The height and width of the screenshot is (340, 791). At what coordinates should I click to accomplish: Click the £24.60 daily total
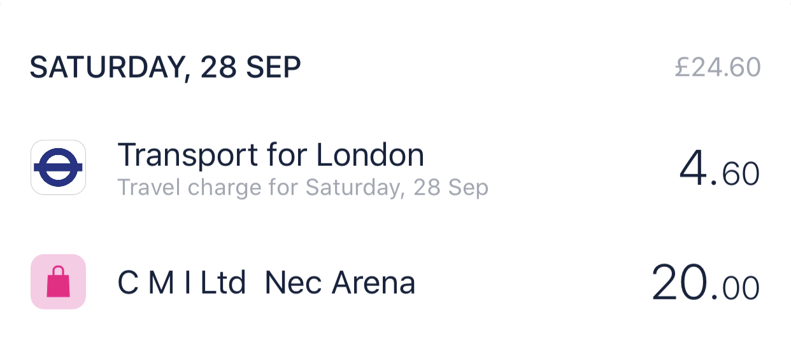pos(718,67)
